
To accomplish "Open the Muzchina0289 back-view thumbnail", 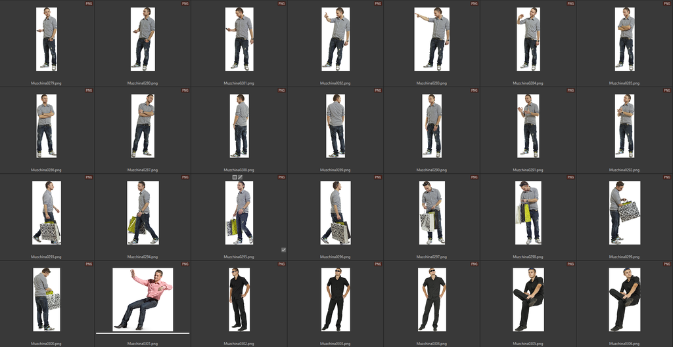I will tap(336, 125).
